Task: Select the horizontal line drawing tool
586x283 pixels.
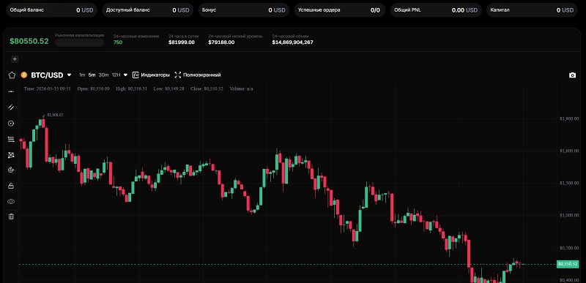Action: tap(11, 91)
